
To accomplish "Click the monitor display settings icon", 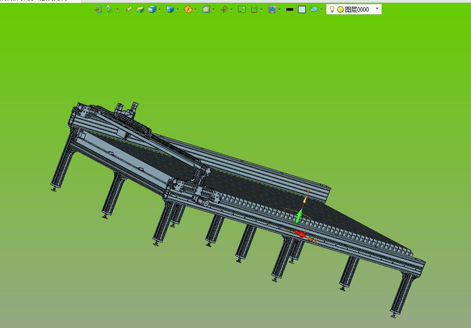I will [x=272, y=10].
